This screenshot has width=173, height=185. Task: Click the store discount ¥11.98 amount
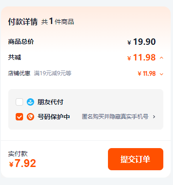(147, 73)
